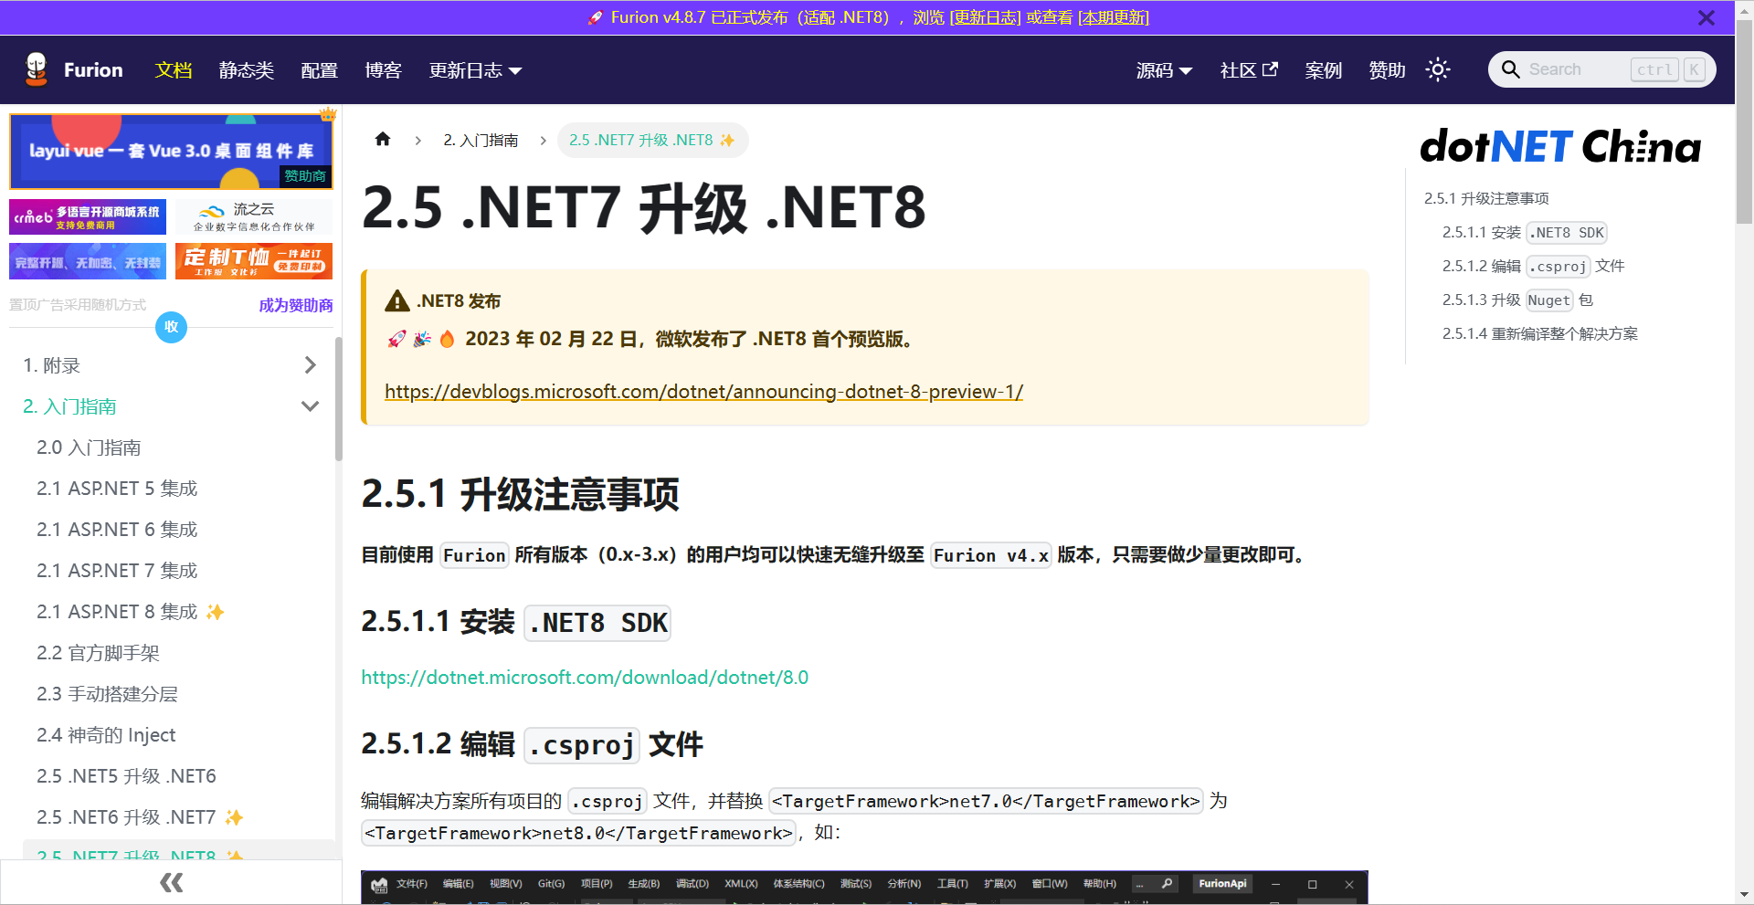Click the search magnifier icon
The image size is (1754, 905).
point(1511,69)
